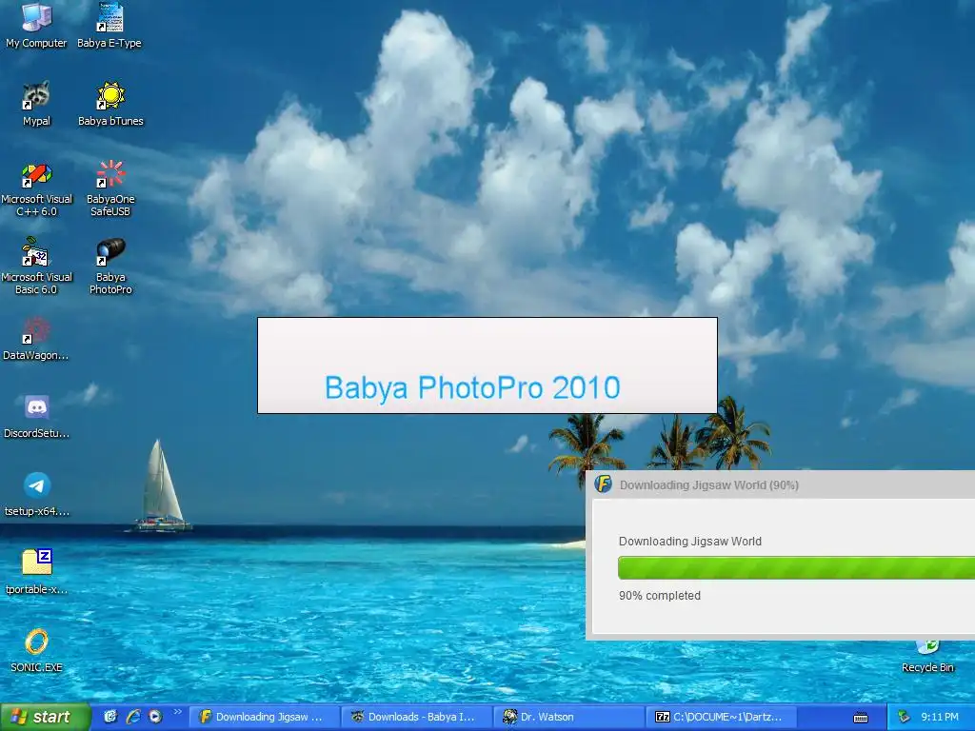Click the Babya PhotoPro 2010 splash screen

(x=487, y=365)
